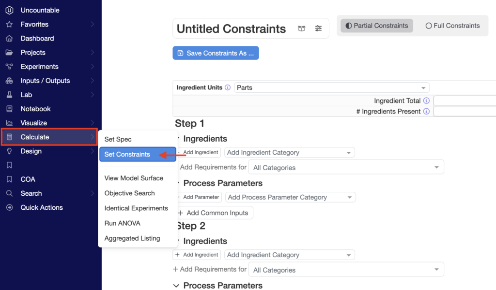Viewport: 496px width, 290px height.
Task: Click the Add Common Inputs button
Action: click(x=213, y=213)
